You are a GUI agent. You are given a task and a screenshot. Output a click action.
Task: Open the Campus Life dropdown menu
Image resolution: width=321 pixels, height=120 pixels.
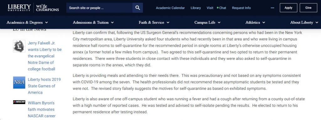click(208, 23)
